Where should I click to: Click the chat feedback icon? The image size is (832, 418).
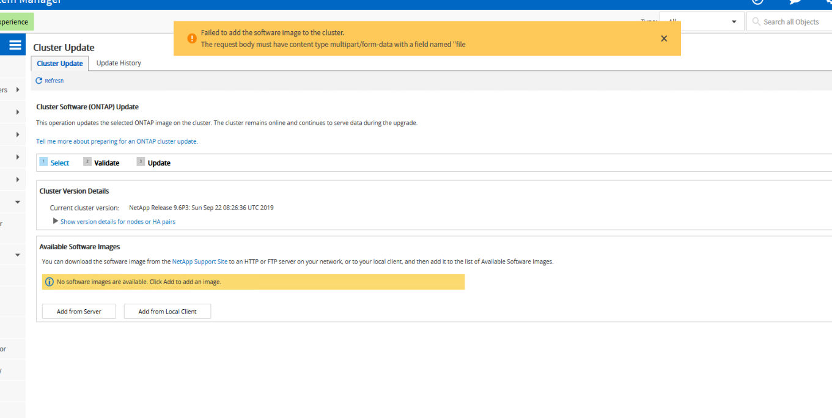[x=795, y=2]
